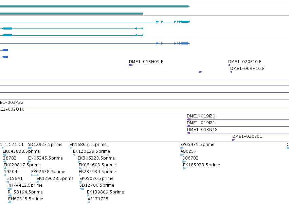Click the DME1-013N18 clone label
This screenshot has height=204, width=289.
pos(202,130)
